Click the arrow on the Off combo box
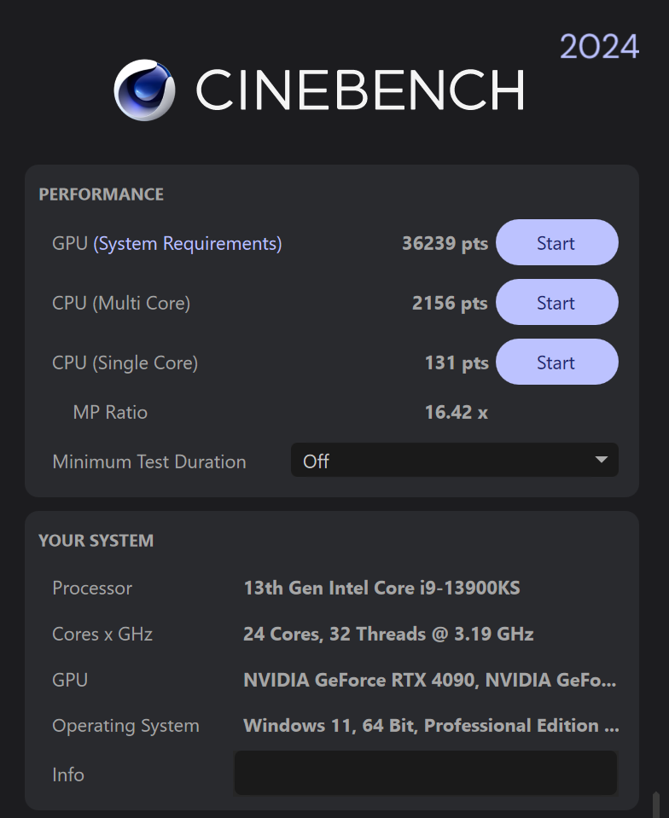Viewport: 669px width, 818px height. point(602,461)
